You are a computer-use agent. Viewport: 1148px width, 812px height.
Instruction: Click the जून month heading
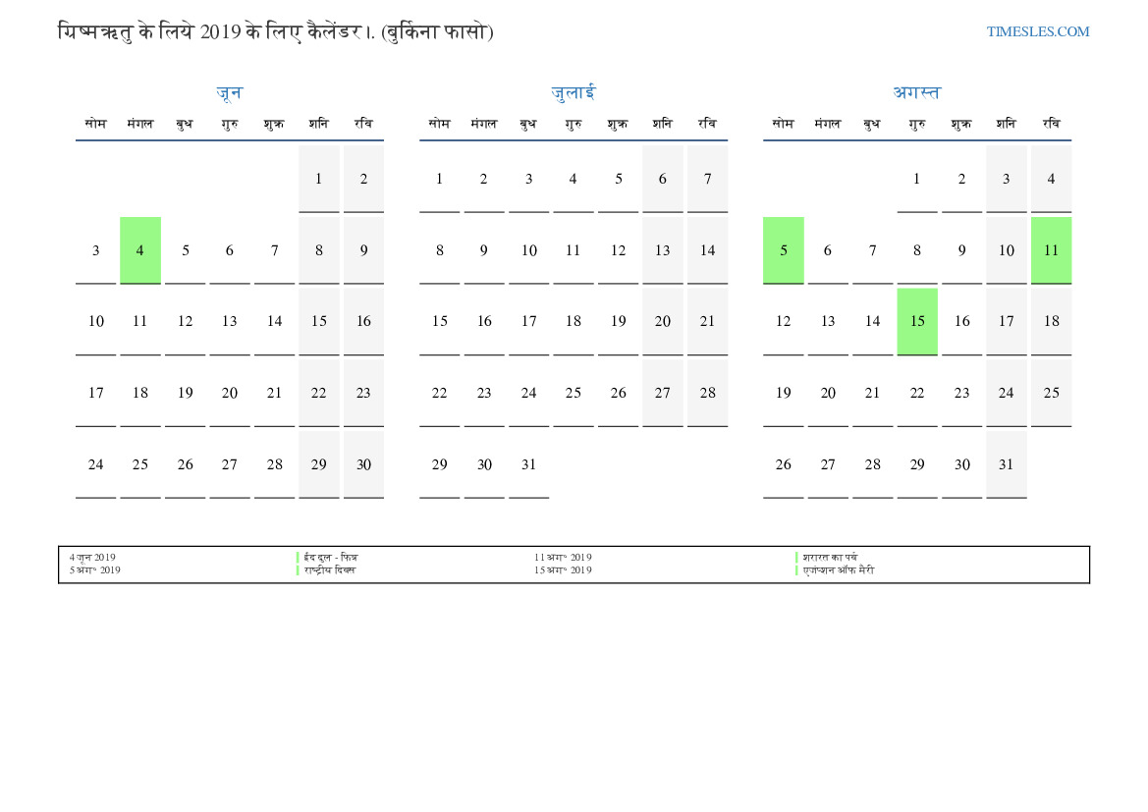[229, 93]
